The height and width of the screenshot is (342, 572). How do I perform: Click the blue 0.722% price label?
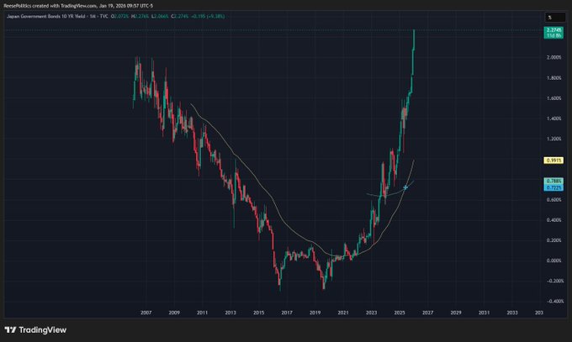554,187
